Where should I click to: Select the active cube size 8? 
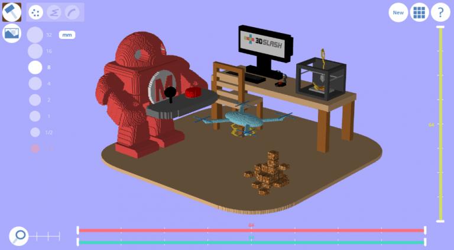(35, 67)
